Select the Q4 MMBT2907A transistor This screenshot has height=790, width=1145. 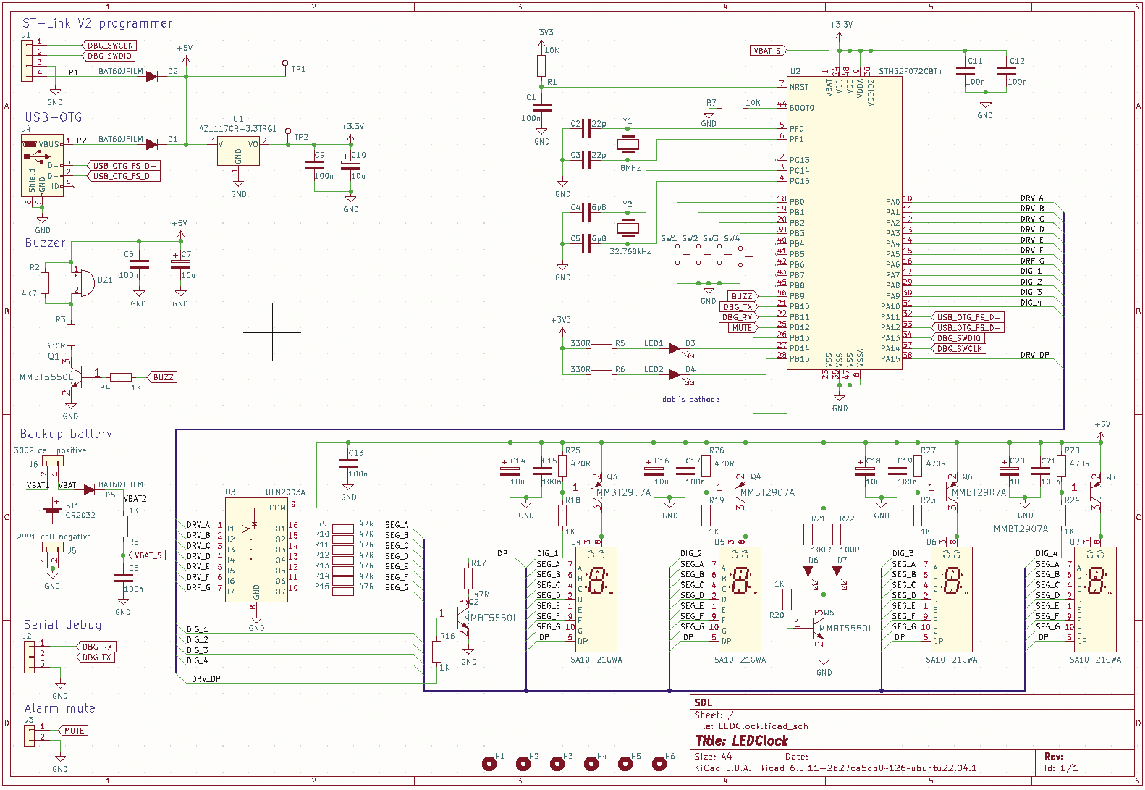click(739, 492)
